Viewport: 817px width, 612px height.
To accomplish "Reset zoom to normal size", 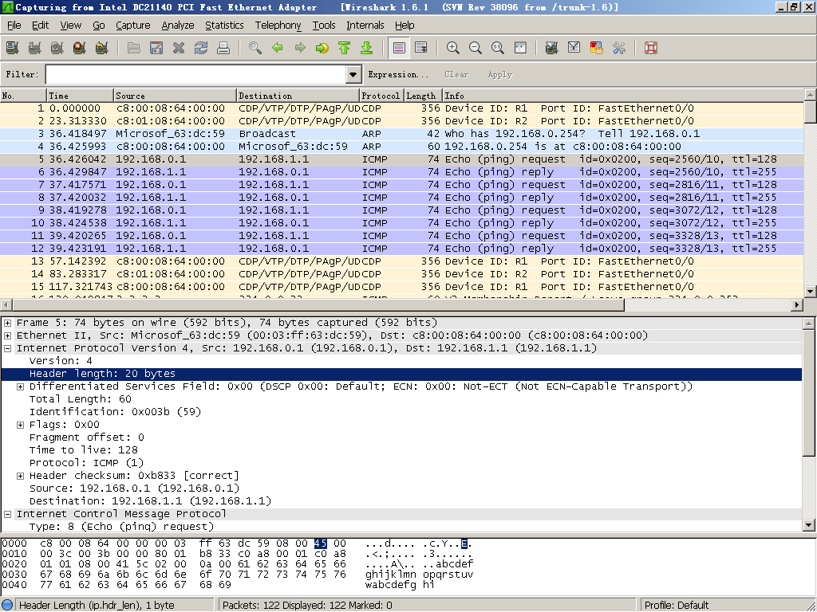I will [x=498, y=48].
